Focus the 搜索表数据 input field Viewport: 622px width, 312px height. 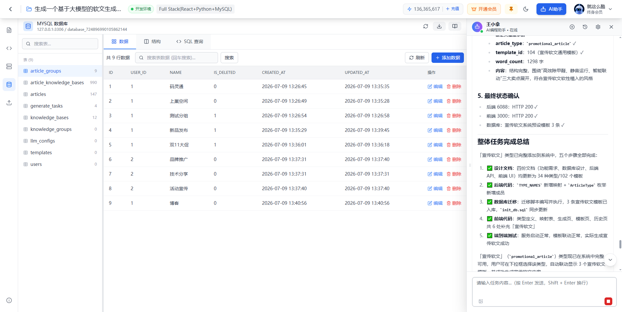[177, 58]
